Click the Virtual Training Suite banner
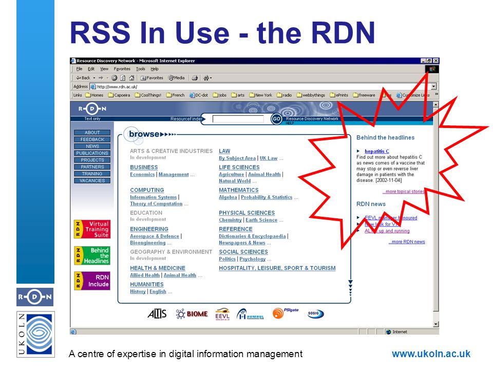This screenshot has height=370, width=493. point(92,229)
